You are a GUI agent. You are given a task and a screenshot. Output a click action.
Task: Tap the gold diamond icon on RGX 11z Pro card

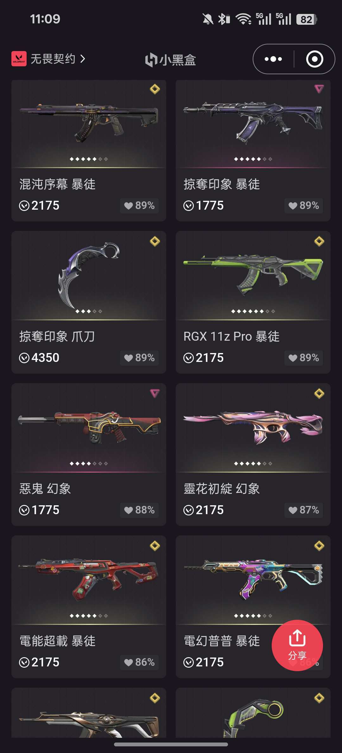pos(319,241)
